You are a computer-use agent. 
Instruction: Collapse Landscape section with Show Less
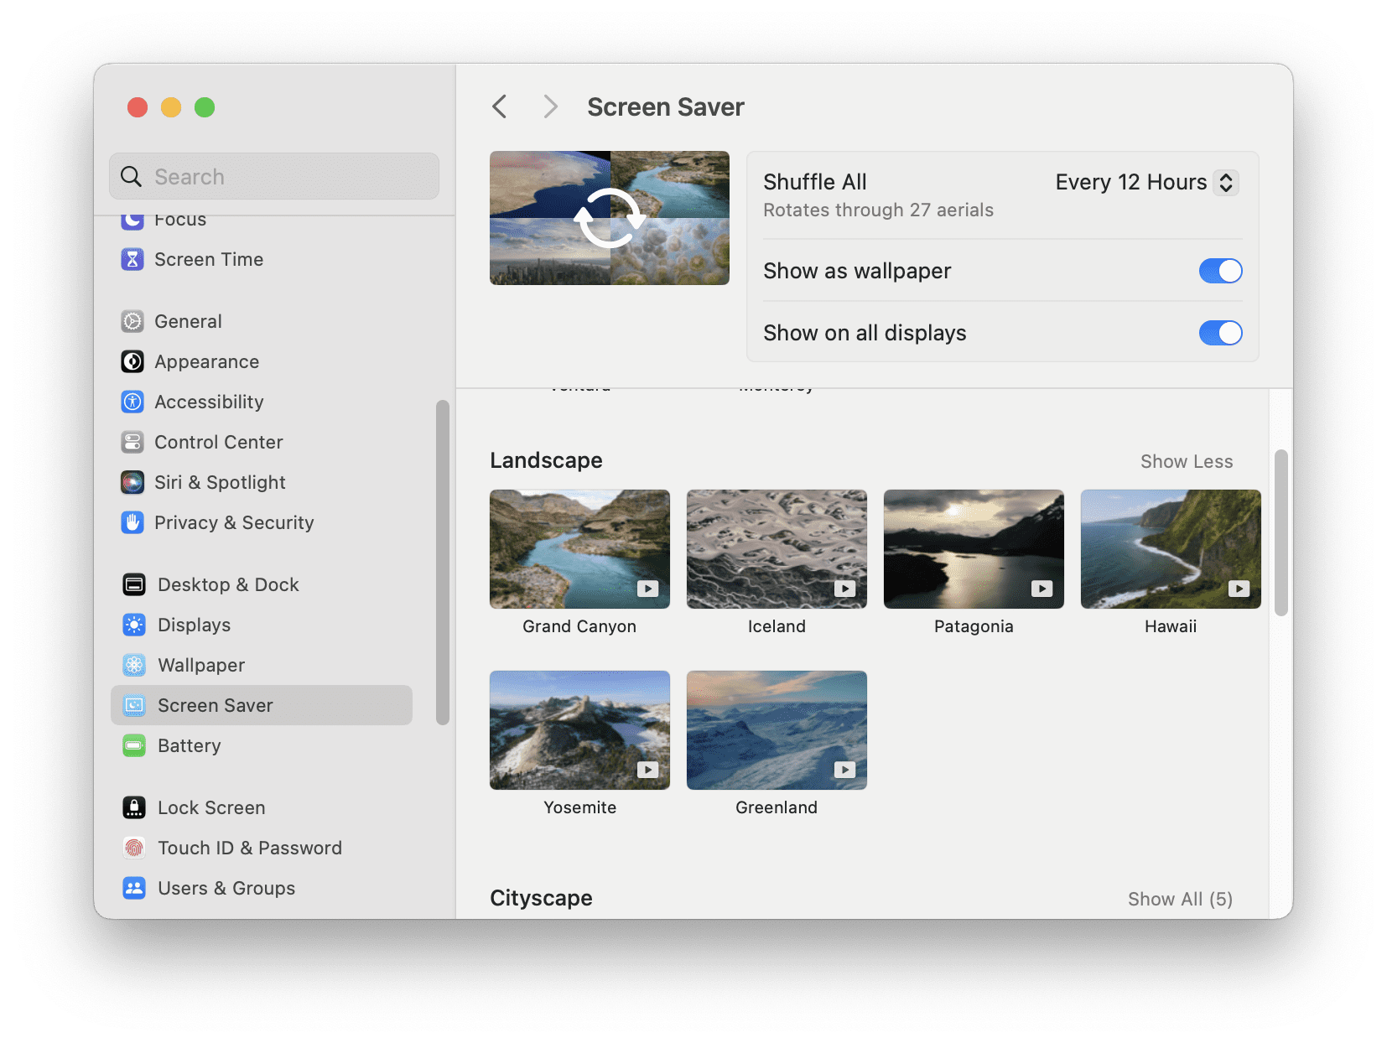1187,461
